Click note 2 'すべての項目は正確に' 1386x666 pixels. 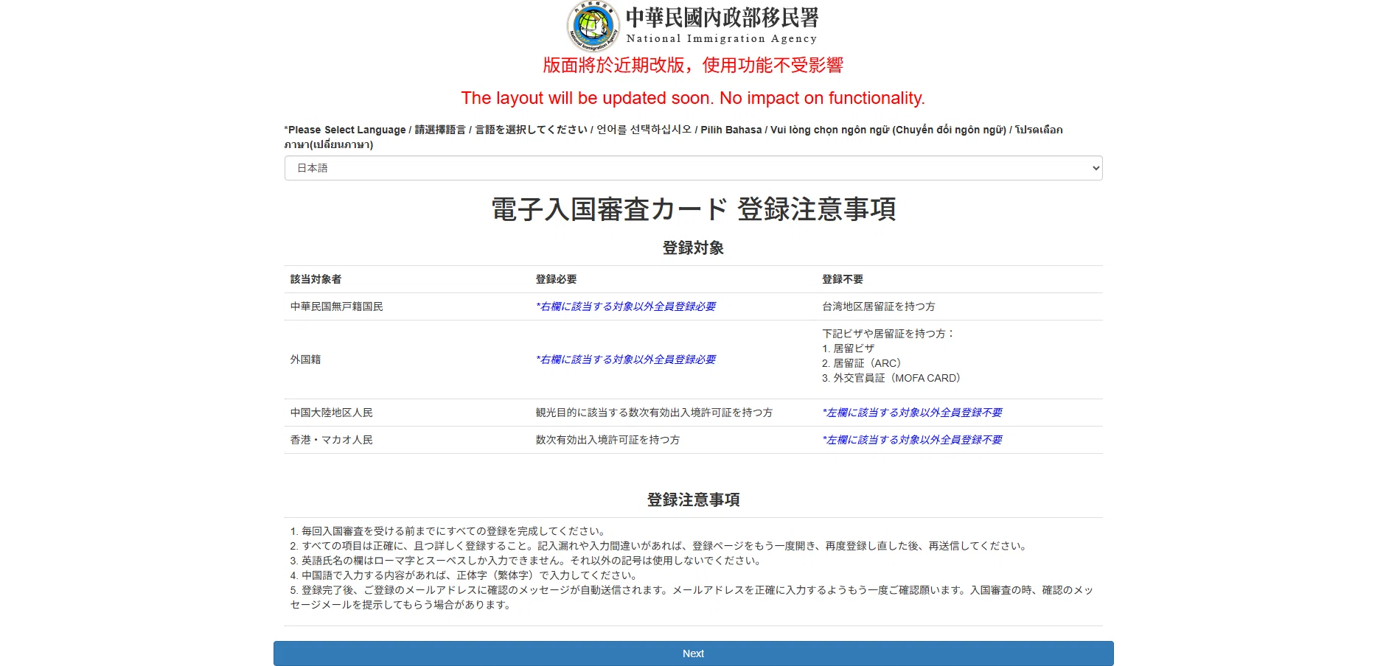[x=659, y=546]
